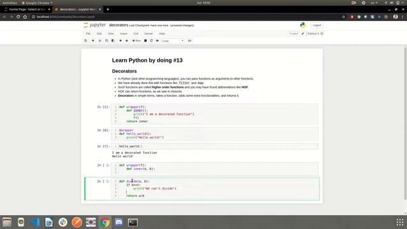
Task: Open the orange Postman icon in the dock
Action: pos(77,222)
